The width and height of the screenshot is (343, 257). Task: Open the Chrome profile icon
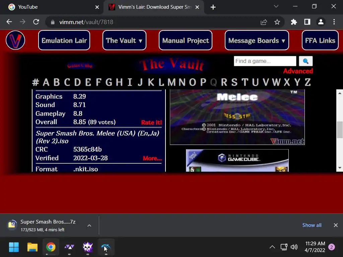[321, 22]
